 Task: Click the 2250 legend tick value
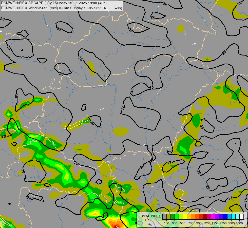click(x=223, y=223)
